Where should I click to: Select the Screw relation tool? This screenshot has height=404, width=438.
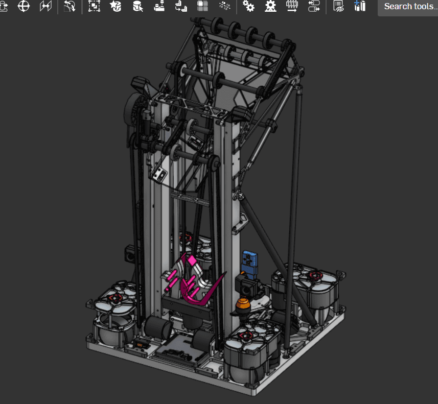[x=292, y=6]
